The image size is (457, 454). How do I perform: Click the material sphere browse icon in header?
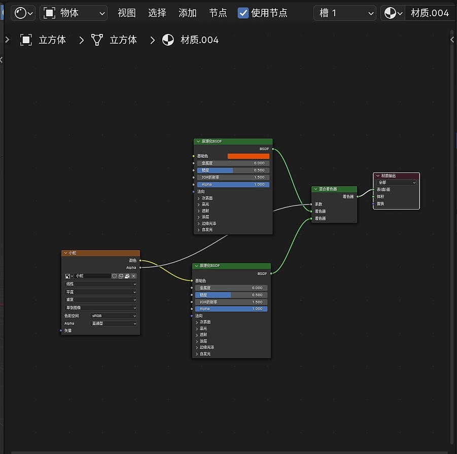click(393, 13)
